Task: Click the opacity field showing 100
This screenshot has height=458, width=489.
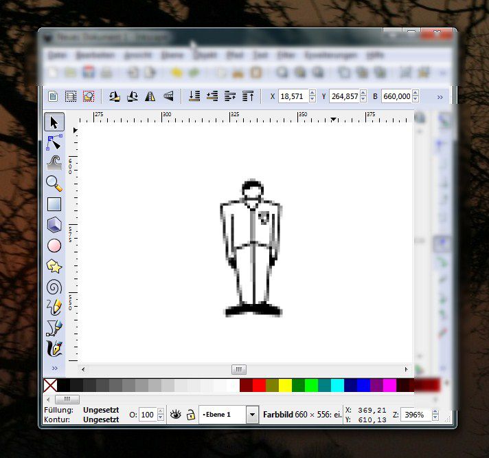Action: pos(148,415)
